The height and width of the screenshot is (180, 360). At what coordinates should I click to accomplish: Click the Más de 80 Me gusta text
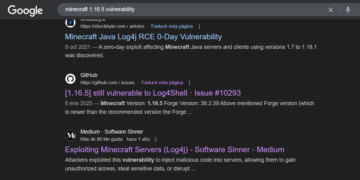pyautogui.click(x=101, y=139)
